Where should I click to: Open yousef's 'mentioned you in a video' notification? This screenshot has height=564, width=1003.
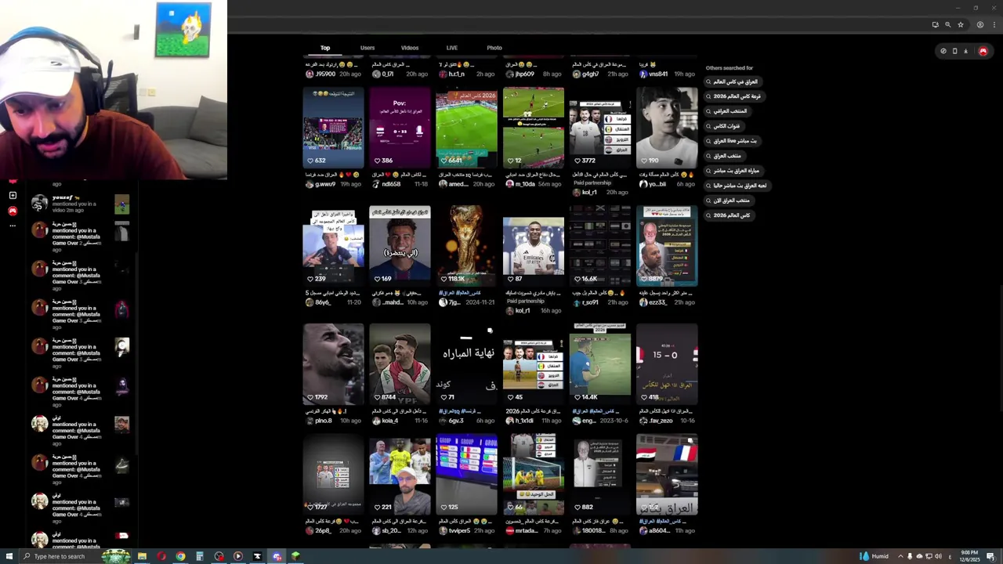tap(81, 204)
